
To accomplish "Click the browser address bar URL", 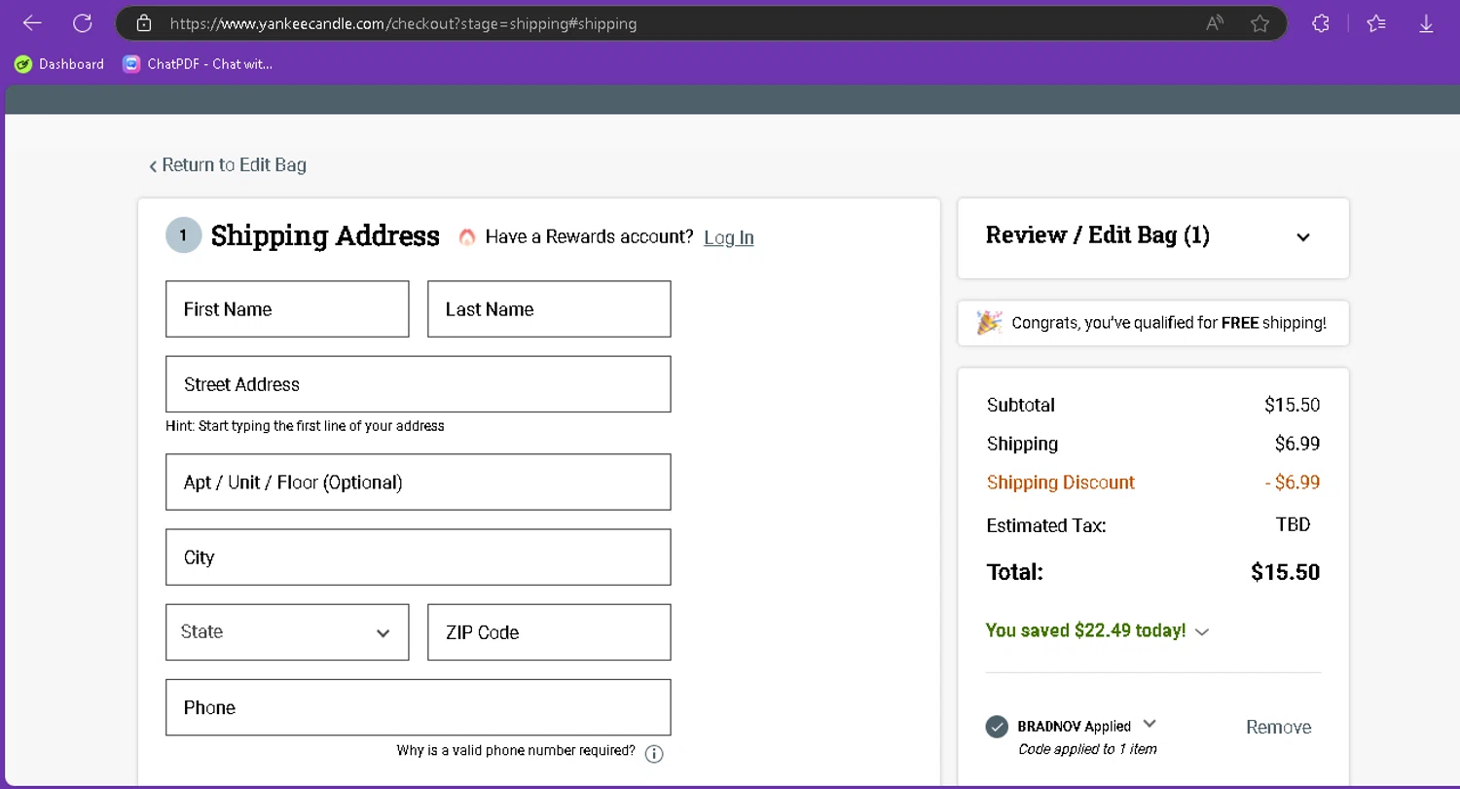I will (403, 23).
